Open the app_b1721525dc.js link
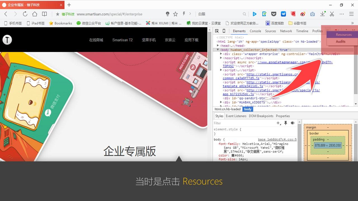The height and width of the screenshot is (201, 358). [238, 94]
